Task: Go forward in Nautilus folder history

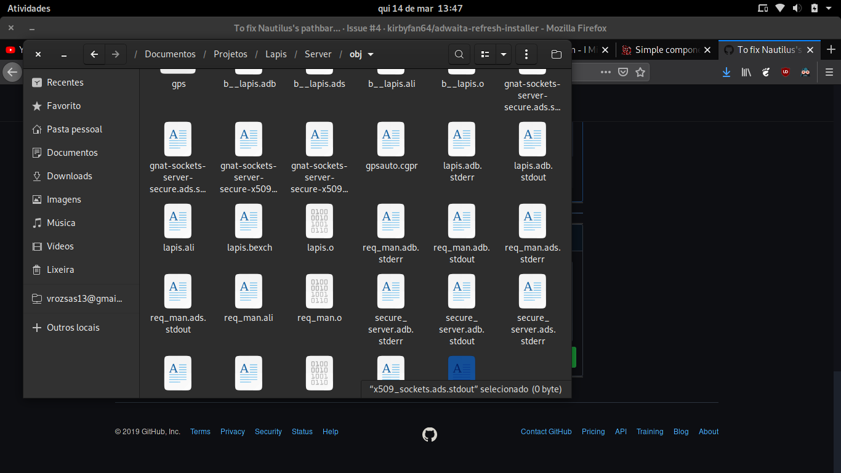Action: [x=116, y=54]
